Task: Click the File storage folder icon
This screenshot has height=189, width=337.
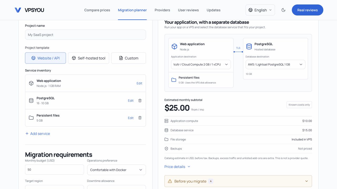Action: (x=166, y=139)
